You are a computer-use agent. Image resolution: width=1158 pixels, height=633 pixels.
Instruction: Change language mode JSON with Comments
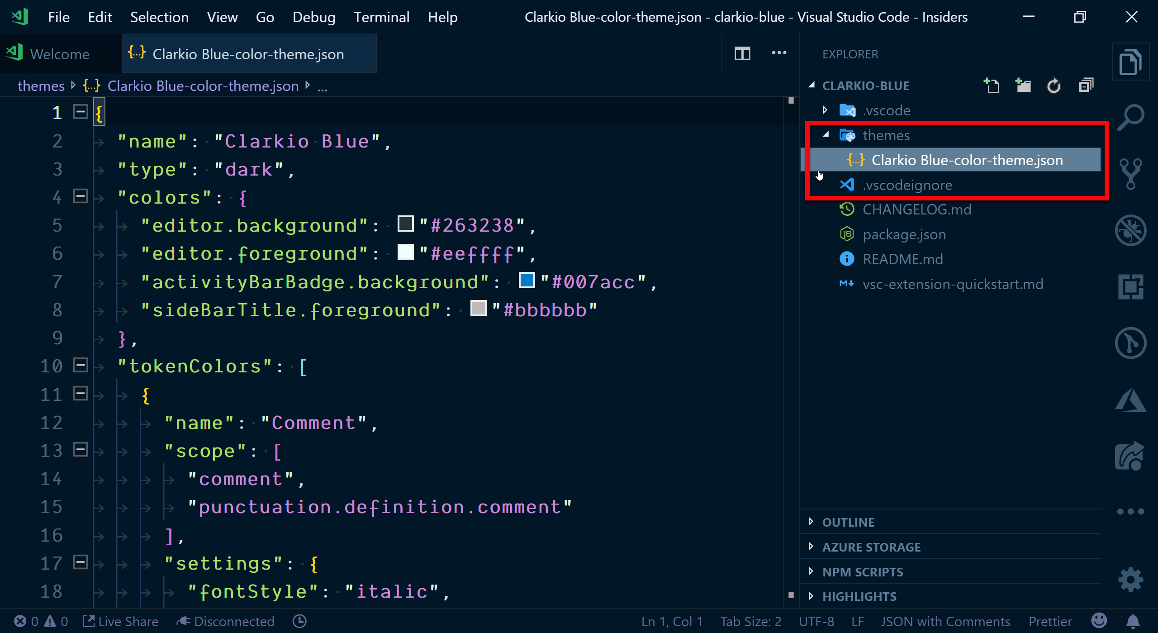(945, 621)
